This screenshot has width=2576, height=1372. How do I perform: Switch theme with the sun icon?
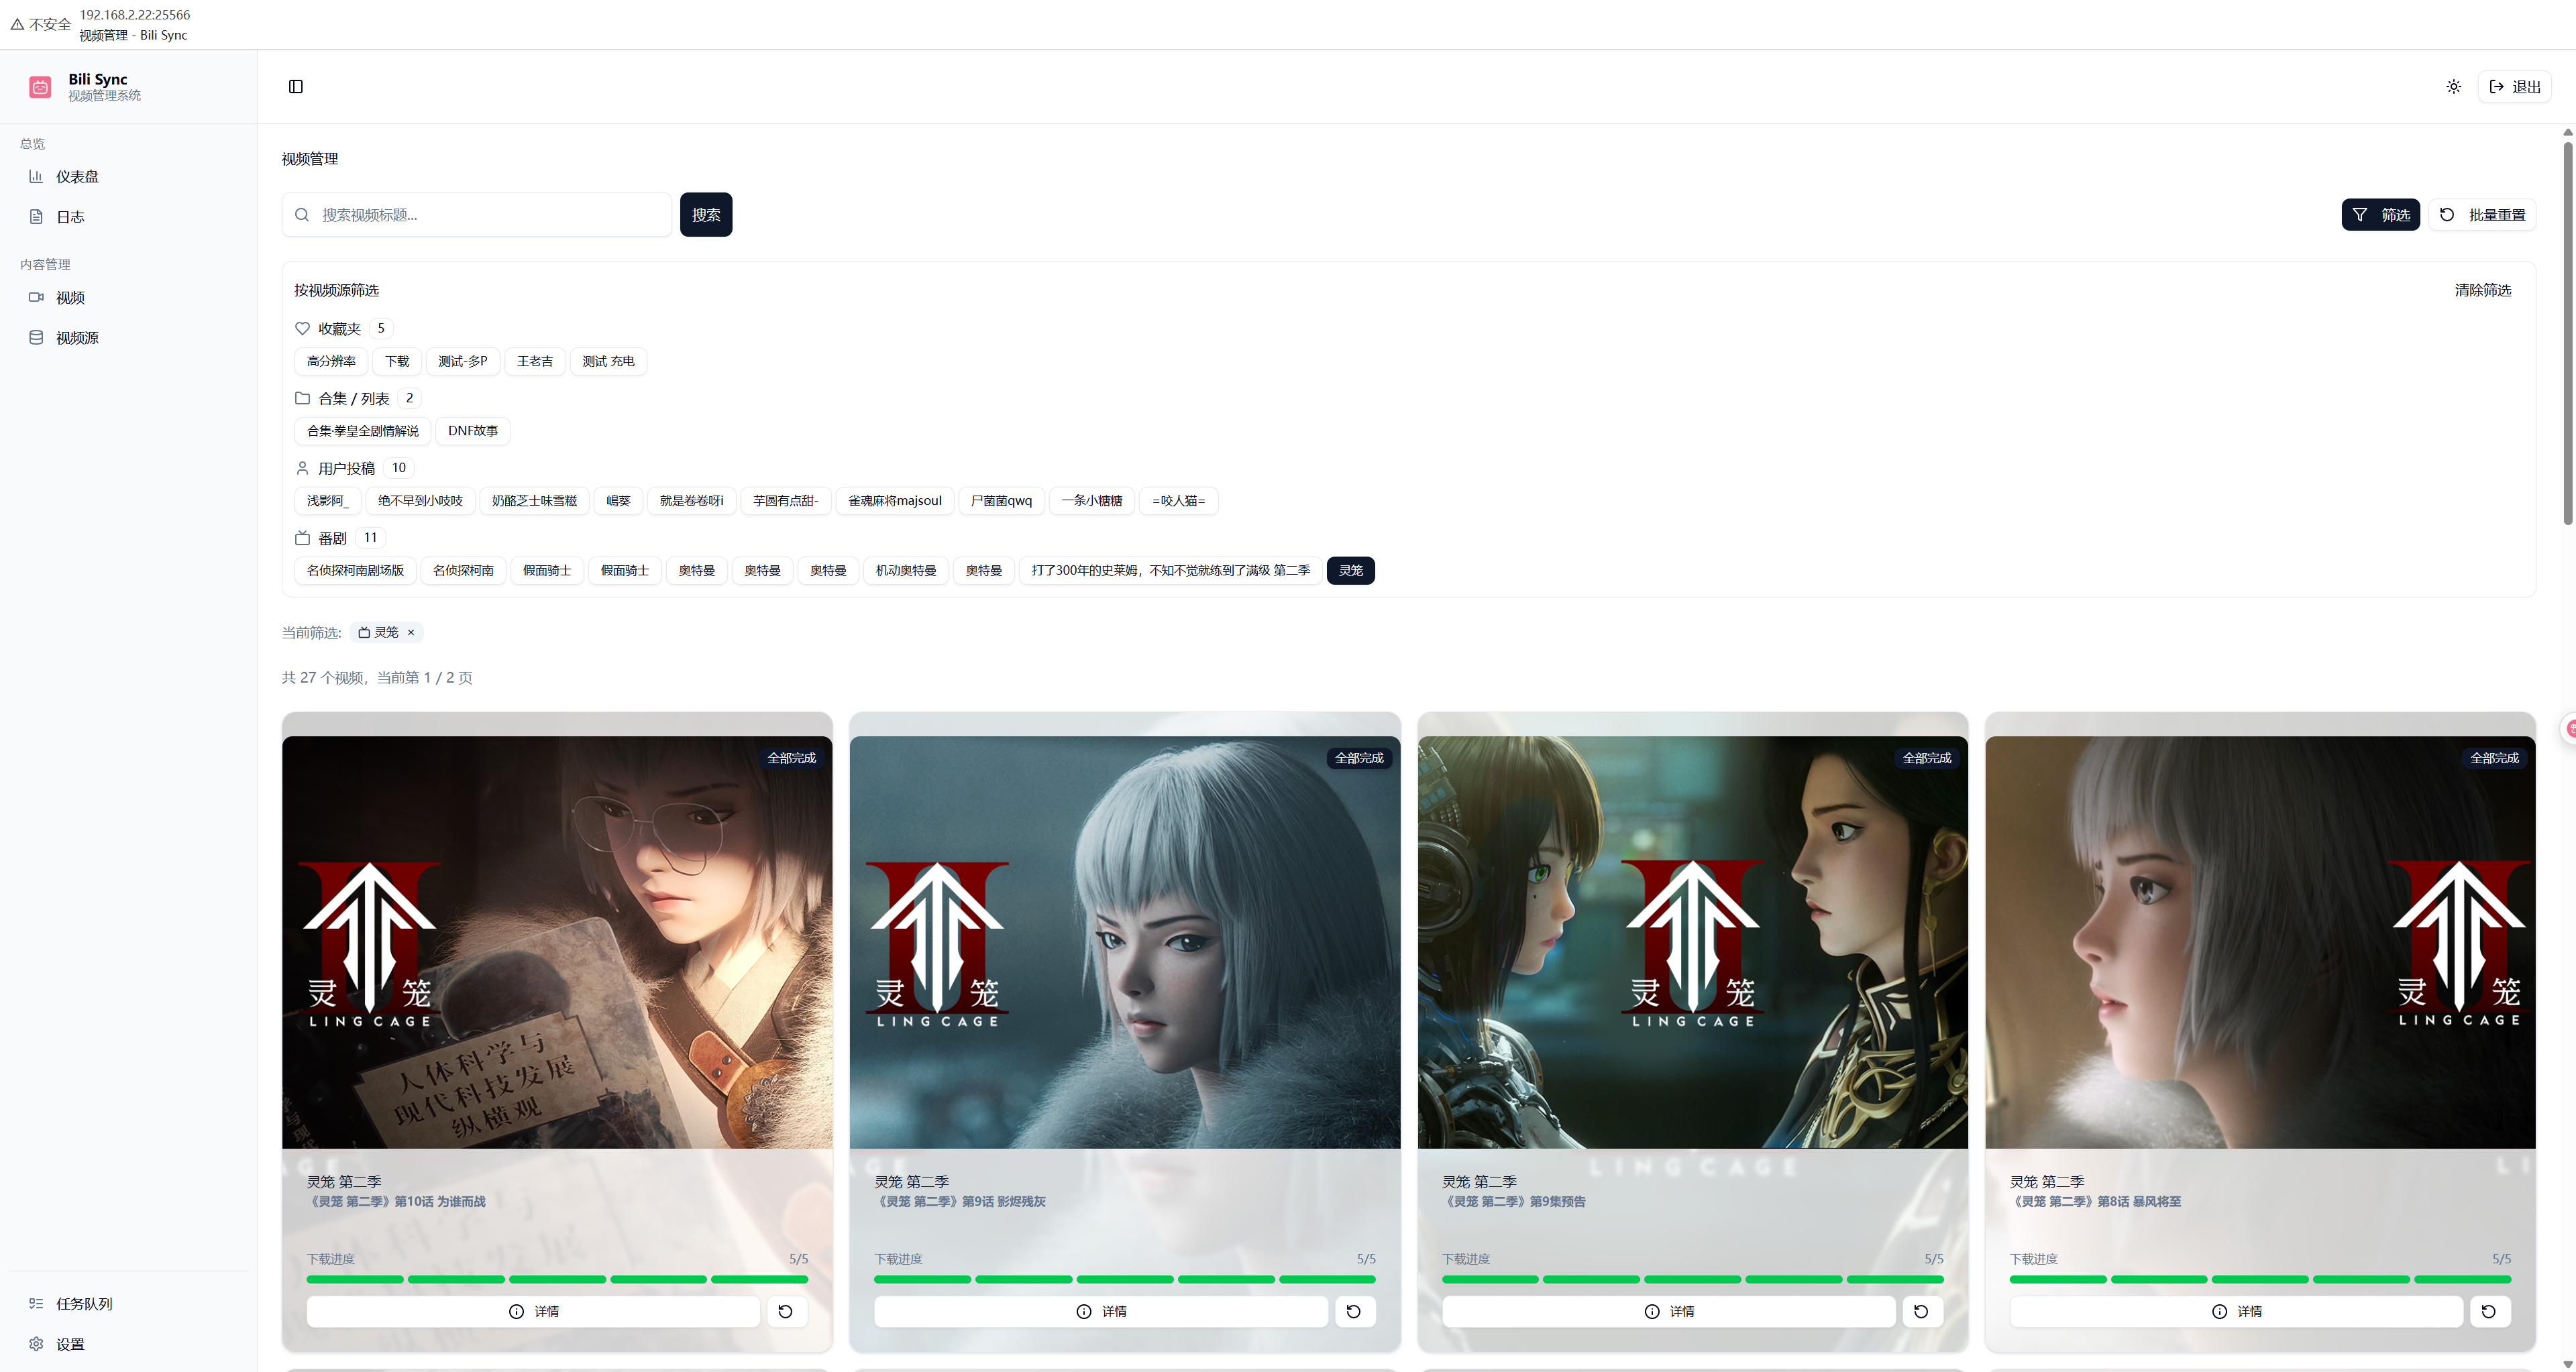[2453, 87]
